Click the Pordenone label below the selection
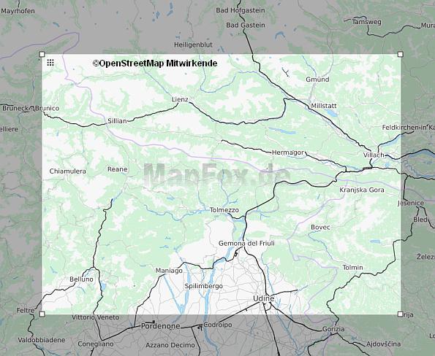The width and height of the screenshot is (435, 356). click(161, 326)
